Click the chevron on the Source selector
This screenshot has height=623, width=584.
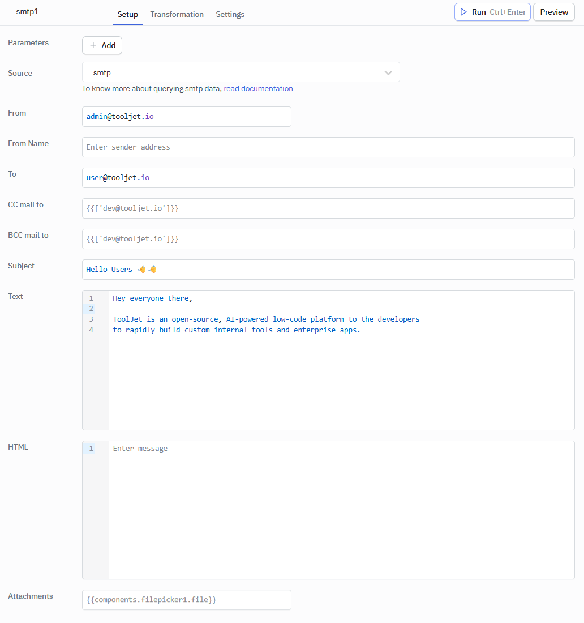tap(388, 72)
